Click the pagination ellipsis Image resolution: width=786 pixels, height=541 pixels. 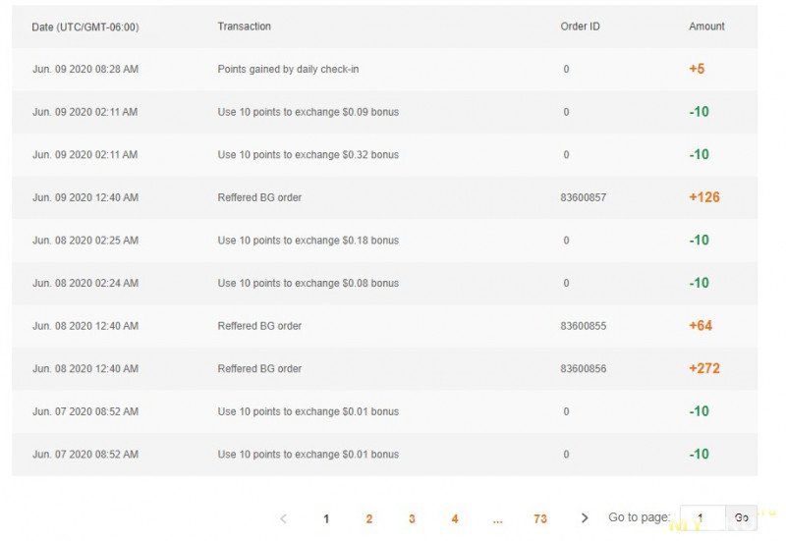pos(497,520)
